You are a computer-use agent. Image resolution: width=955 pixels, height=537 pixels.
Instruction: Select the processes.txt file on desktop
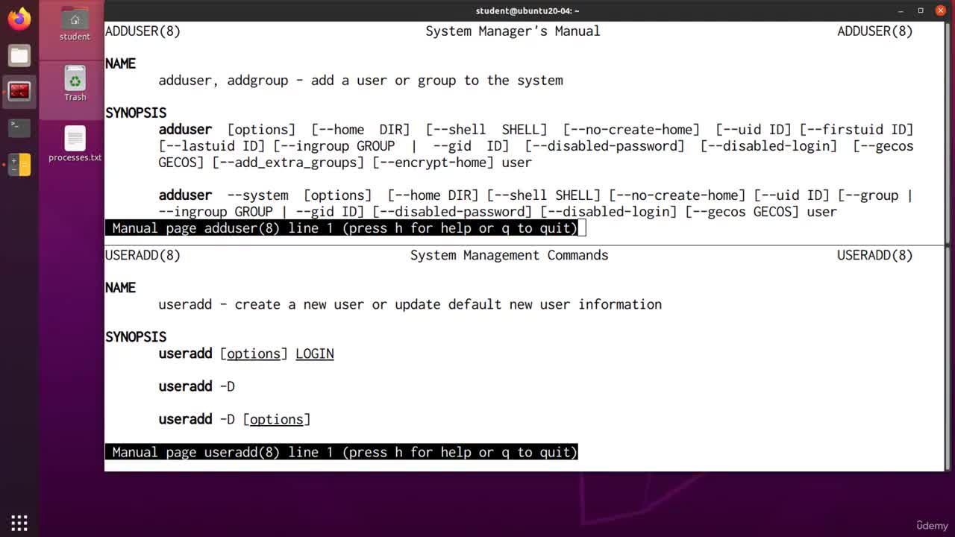tap(75, 144)
